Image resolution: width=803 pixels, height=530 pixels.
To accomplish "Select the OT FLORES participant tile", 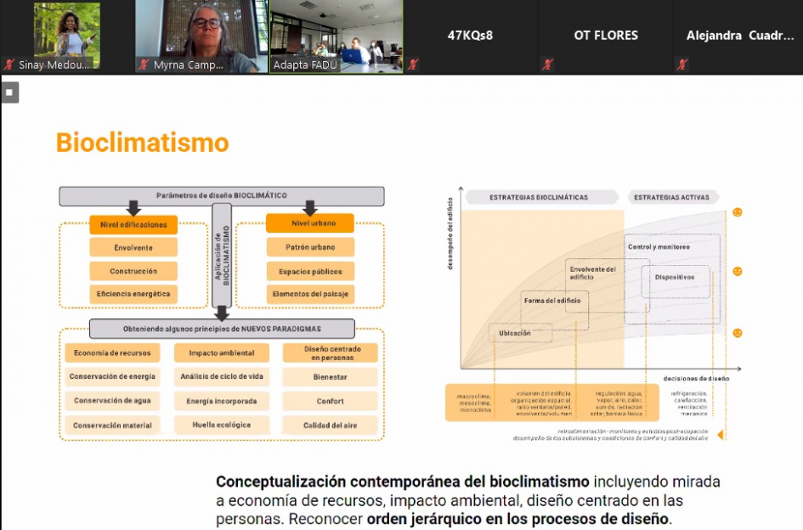I will pos(605,37).
